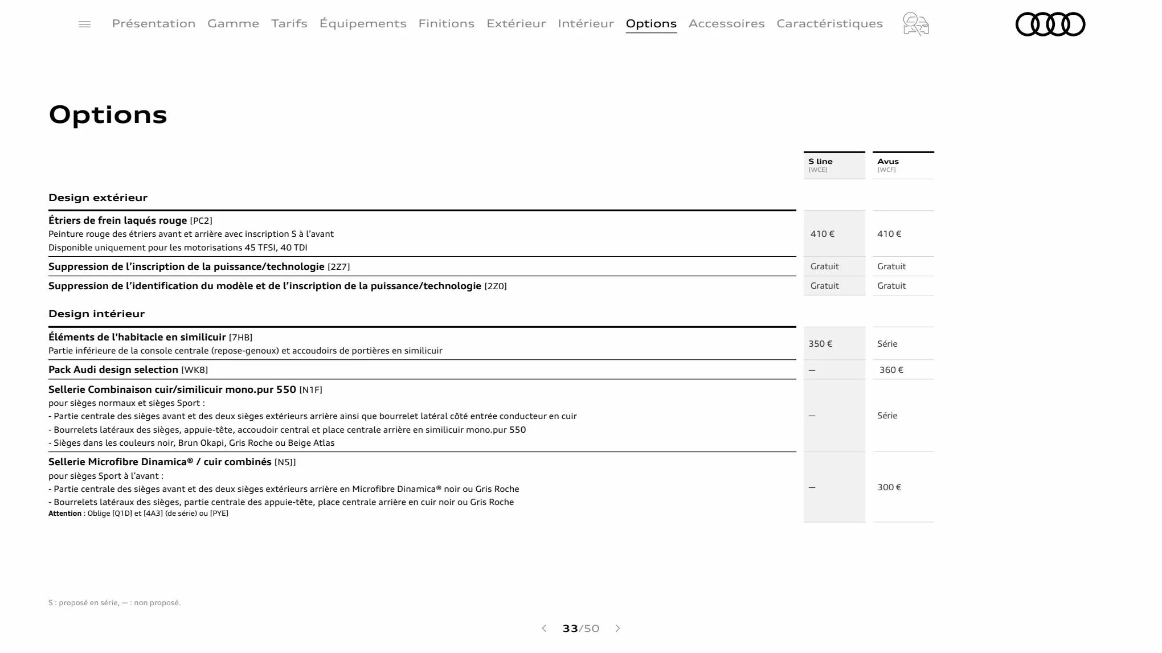Viewport: 1162px width, 653px height.
Task: Select the Avus column header
Action: (903, 165)
